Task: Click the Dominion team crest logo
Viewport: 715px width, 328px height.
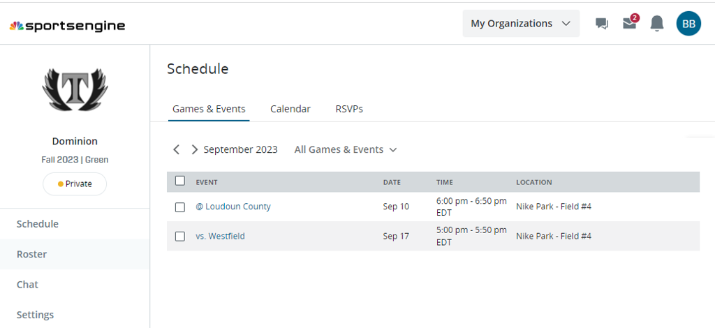Action: point(74,89)
